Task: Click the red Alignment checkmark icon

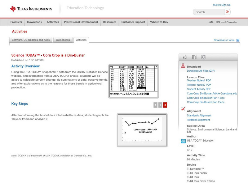Action: coord(182,109)
